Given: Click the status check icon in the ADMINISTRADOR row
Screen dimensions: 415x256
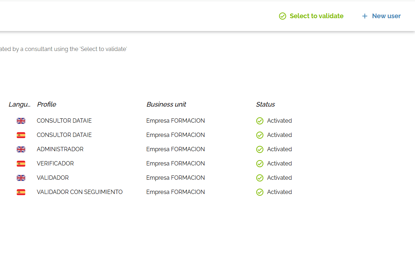Looking at the screenshot, I should coord(260,149).
